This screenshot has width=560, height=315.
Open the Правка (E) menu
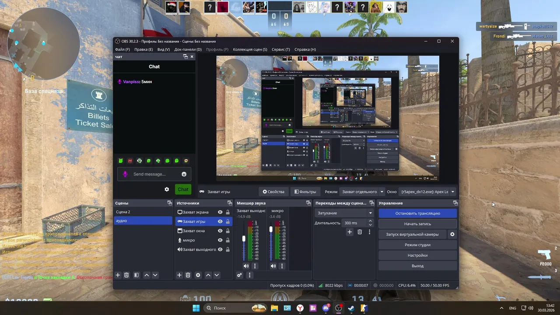coord(143,49)
